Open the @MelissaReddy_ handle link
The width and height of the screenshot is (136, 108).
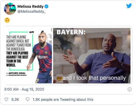pos(32,12)
